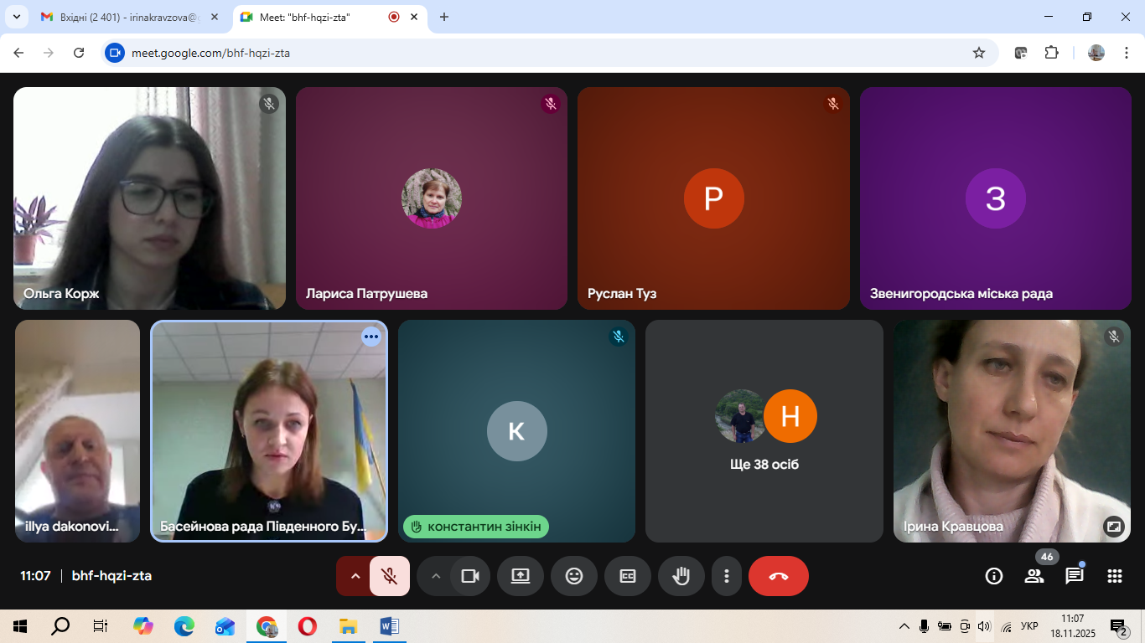Expand the video settings chevron
This screenshot has height=643, width=1145.
point(435,576)
